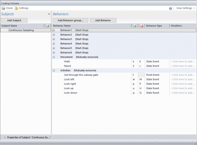The image size is (197, 145).
Task: Click empty stop key cell for subway gate
Action: coord(141,75)
